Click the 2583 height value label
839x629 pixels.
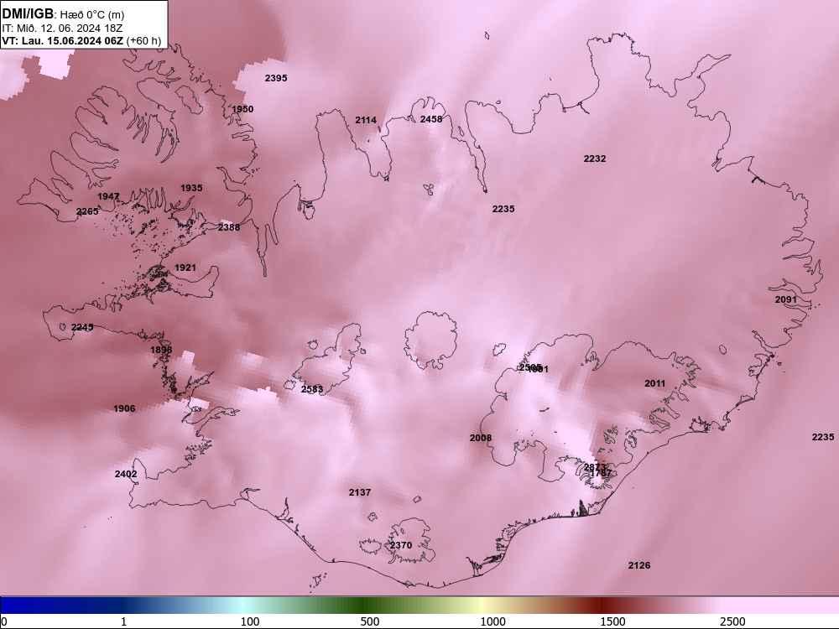click(312, 389)
